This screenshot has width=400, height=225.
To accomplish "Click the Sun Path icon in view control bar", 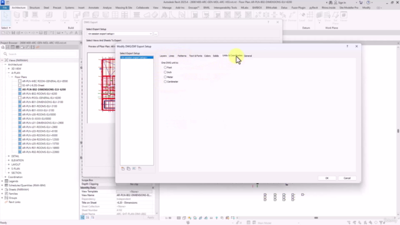I will [189, 218].
